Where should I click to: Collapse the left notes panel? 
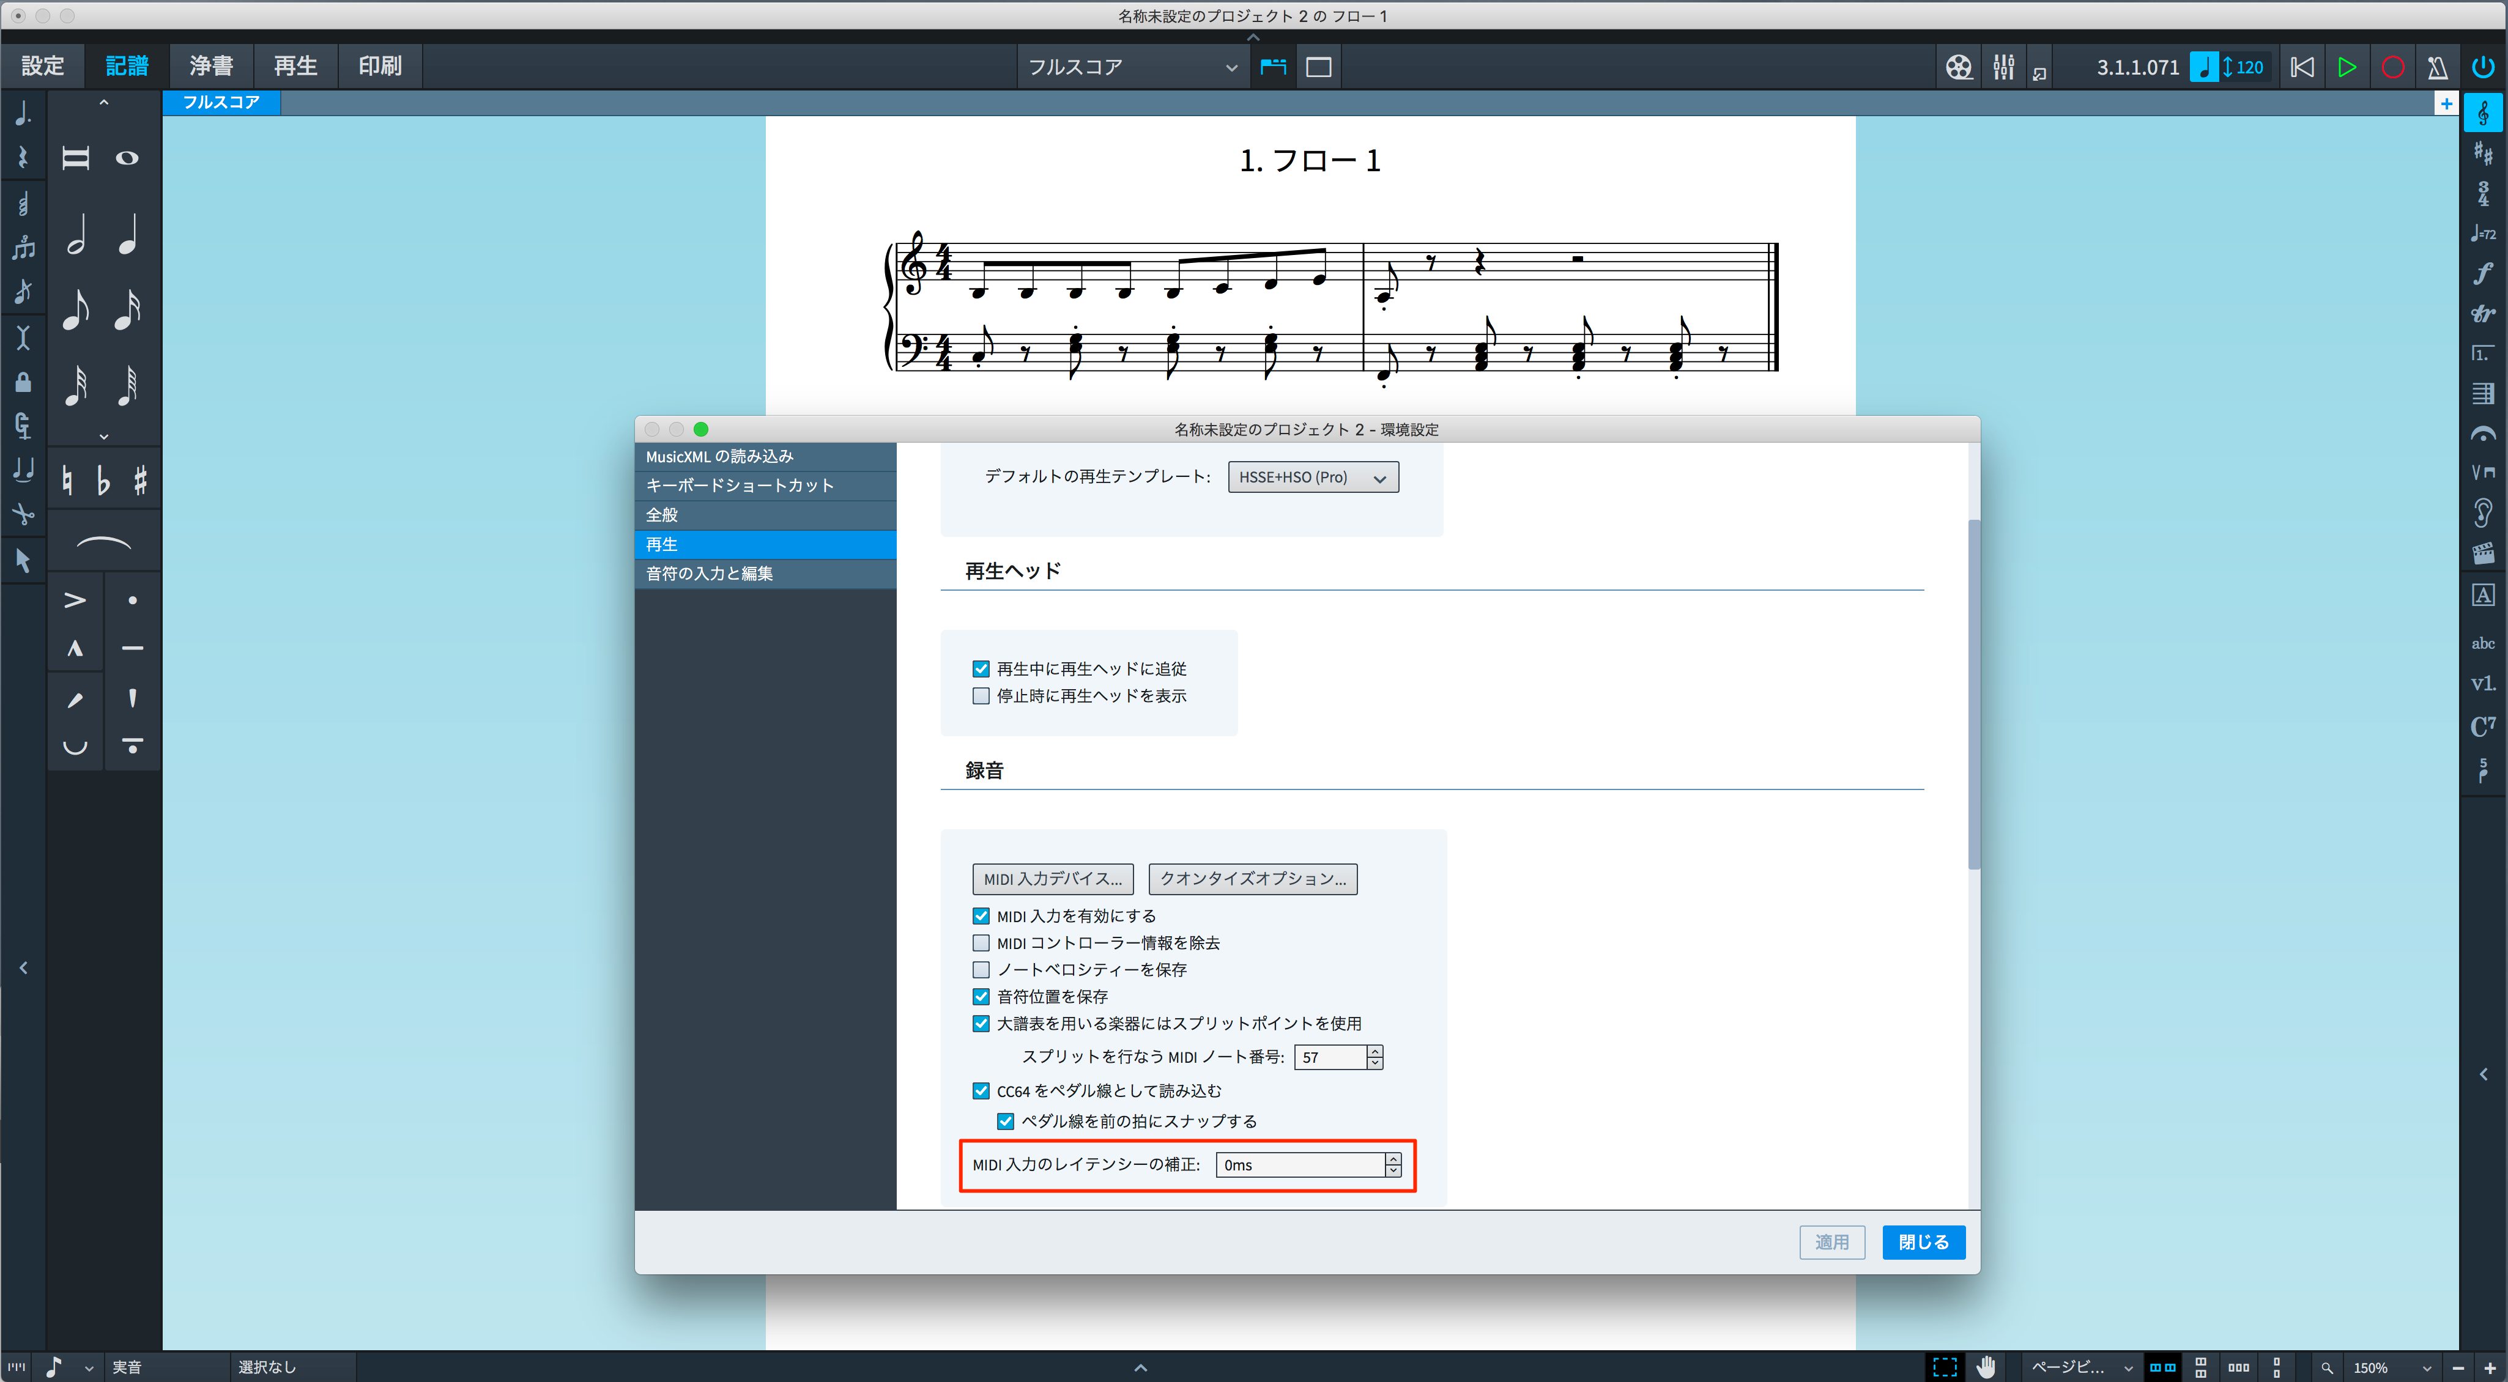click(23, 967)
